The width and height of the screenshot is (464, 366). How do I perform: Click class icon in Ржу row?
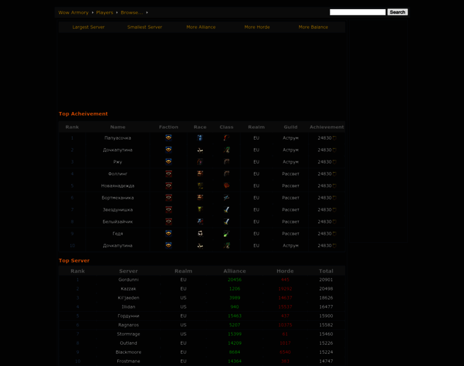click(x=227, y=162)
